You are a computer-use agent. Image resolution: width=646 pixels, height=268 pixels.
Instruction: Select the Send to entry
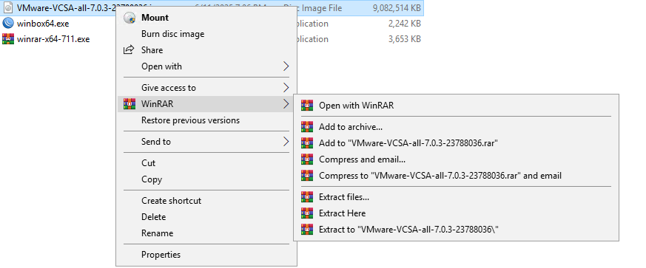(206, 142)
